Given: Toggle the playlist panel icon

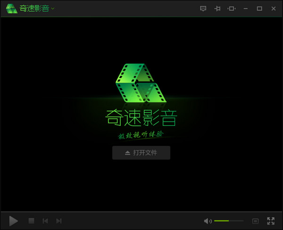Looking at the screenshot, I should coord(255,221).
